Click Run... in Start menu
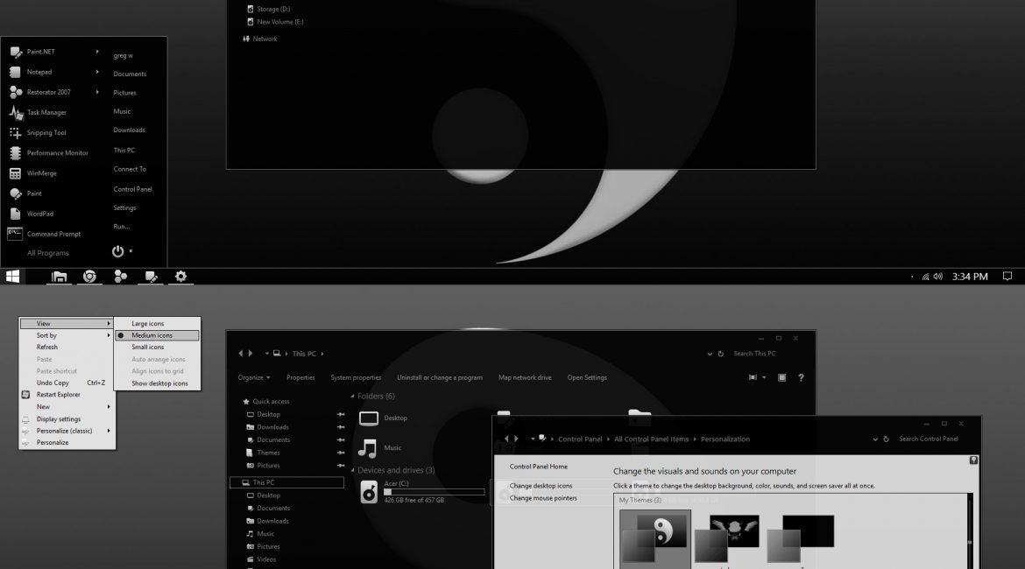 pyautogui.click(x=122, y=227)
